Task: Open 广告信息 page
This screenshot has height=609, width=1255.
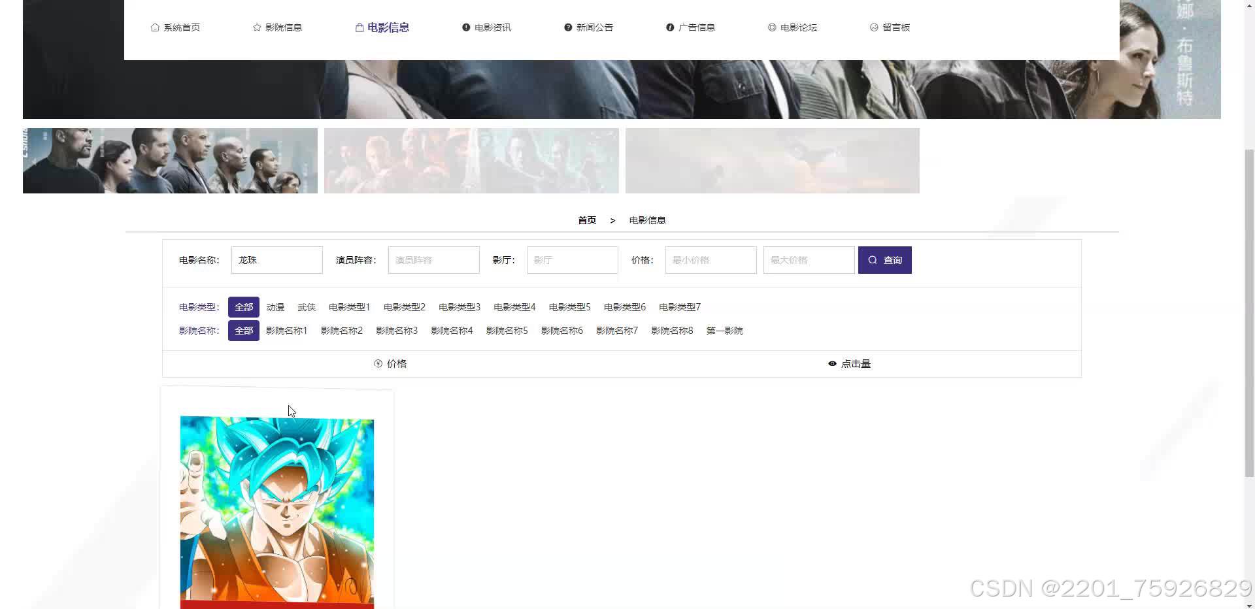Action: pos(690,27)
